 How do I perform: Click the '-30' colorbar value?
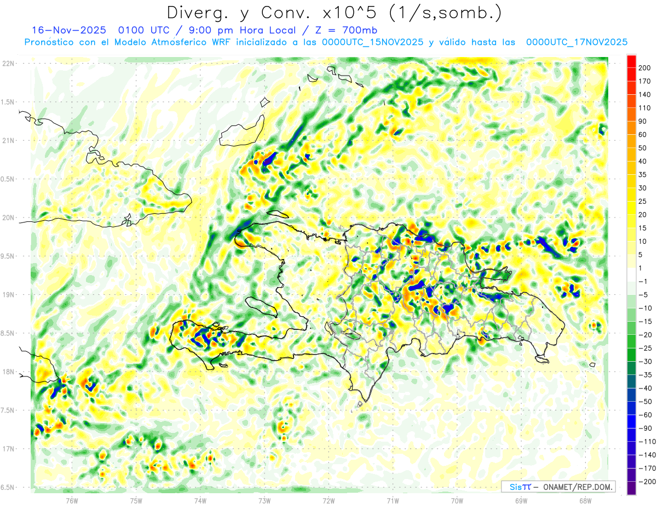click(645, 362)
